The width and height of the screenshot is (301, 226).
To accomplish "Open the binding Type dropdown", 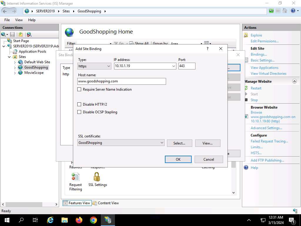I will (x=94, y=66).
